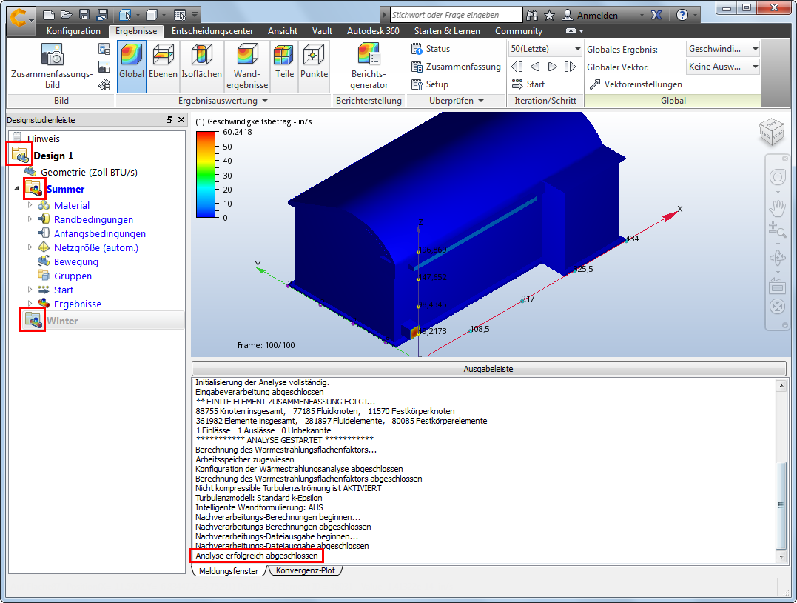Expand the Netzgröße (autom.) tree node
The height and width of the screenshot is (603, 797).
click(x=30, y=247)
